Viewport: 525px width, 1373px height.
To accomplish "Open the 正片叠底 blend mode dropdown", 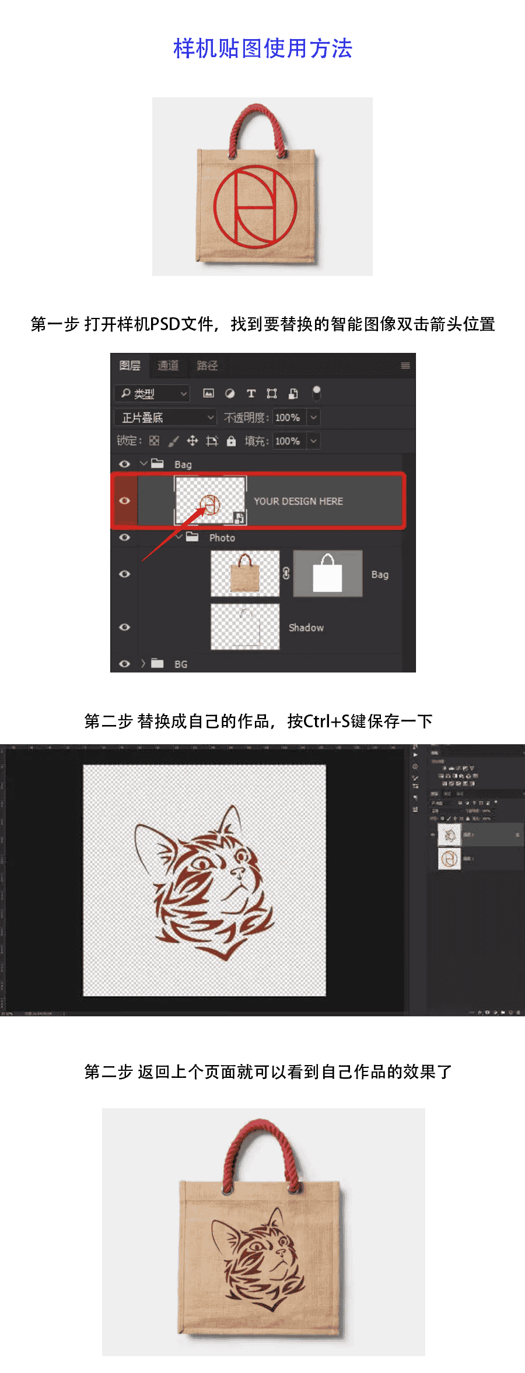I will click(x=166, y=418).
